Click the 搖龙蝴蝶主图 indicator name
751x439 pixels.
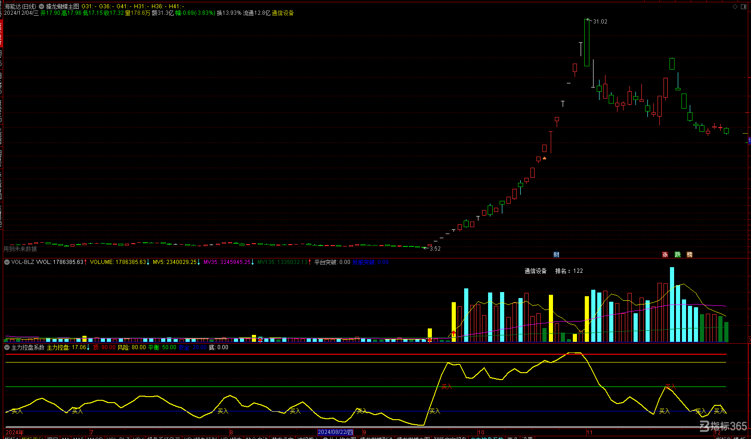click(63, 6)
